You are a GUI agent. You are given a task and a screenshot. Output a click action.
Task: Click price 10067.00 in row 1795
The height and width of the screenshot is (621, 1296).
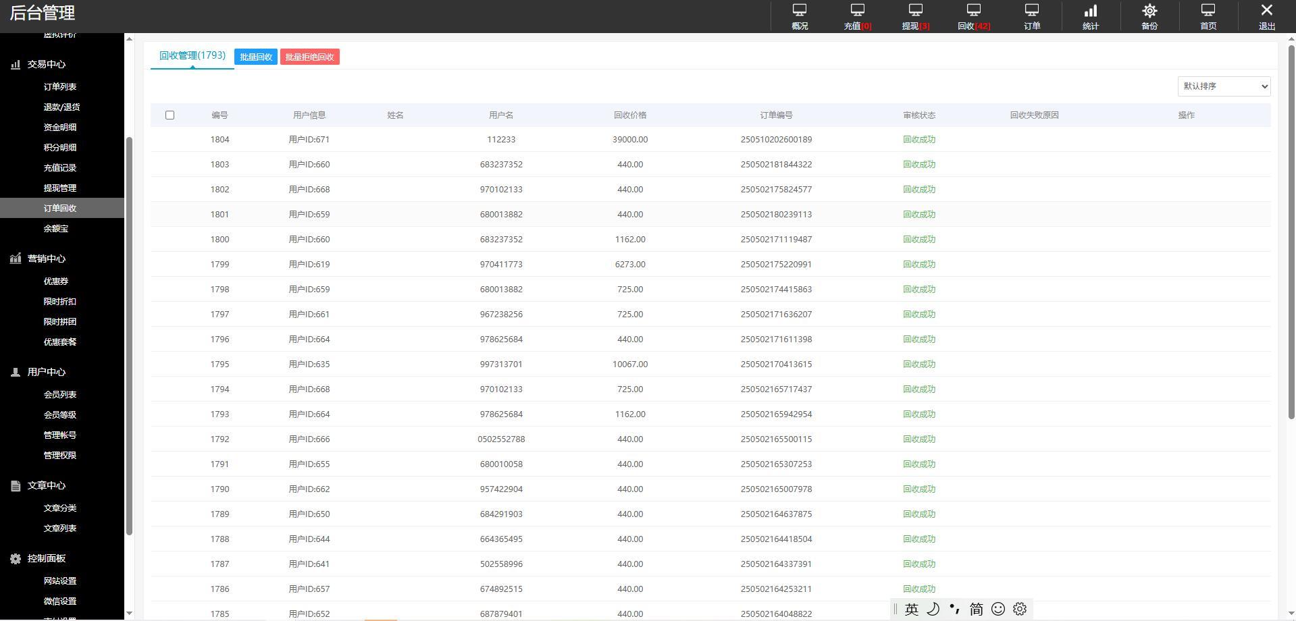[630, 364]
